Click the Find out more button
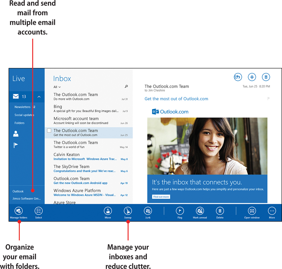 pos(161,197)
